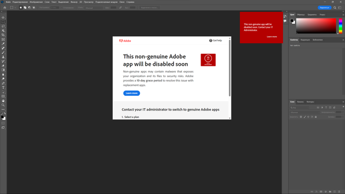The image size is (345, 194).
Task: Open the workspace switcher in the top right
Action: [340, 8]
